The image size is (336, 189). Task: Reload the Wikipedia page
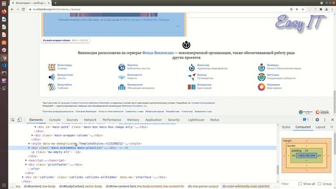click(23, 9)
